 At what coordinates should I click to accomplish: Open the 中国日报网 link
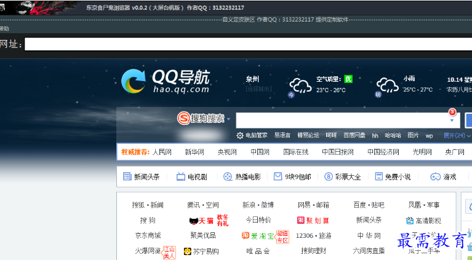point(338,152)
